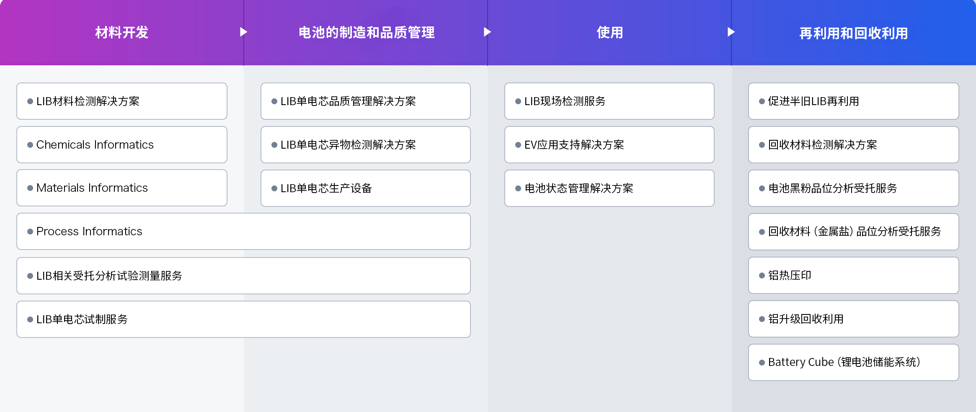
Task: Open Battery Cube (锂电池储能系统) item
Action: tap(853, 363)
